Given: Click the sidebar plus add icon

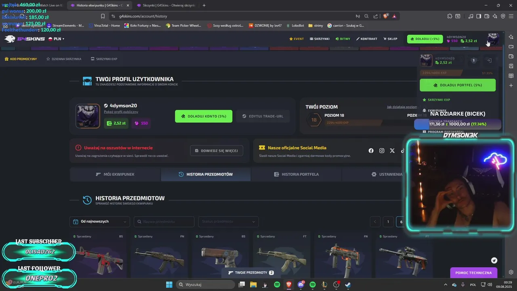Looking at the screenshot, I should pyautogui.click(x=511, y=85).
